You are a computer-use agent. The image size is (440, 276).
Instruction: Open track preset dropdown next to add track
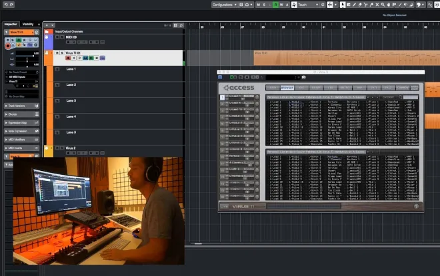click(53, 25)
